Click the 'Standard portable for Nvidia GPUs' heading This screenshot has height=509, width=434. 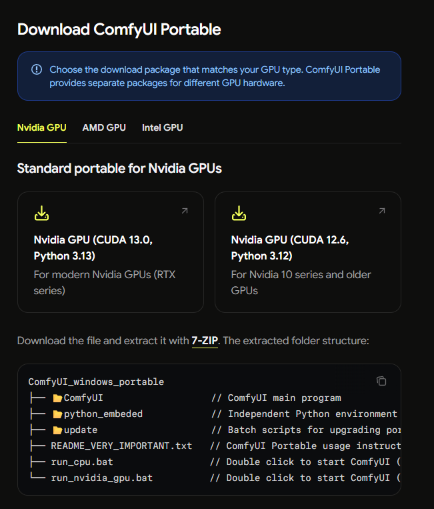coord(119,169)
